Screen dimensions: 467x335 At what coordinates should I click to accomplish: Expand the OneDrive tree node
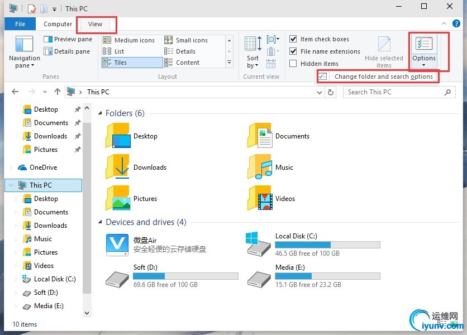pos(11,167)
